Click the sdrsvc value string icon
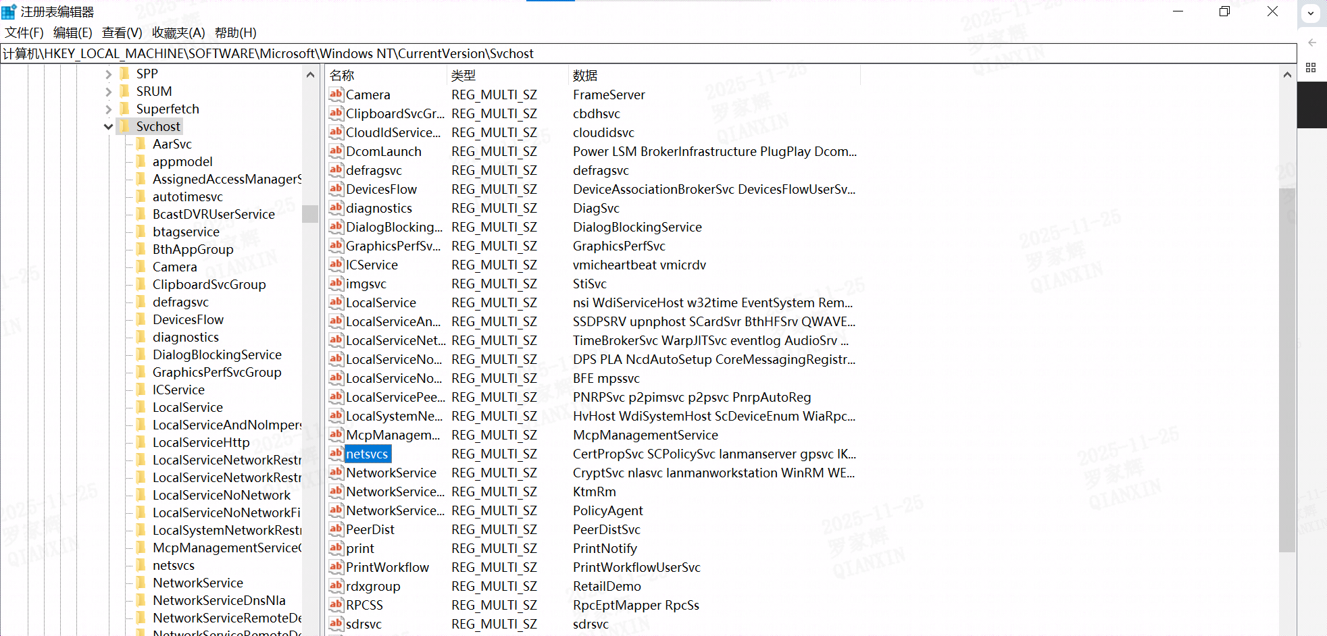 tap(336, 624)
